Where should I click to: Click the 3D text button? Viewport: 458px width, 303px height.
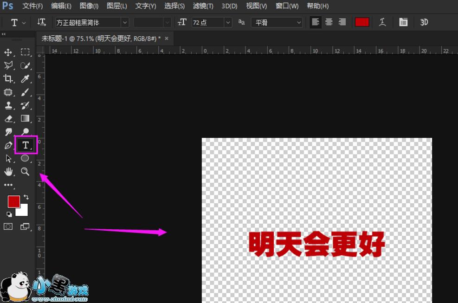pos(424,22)
